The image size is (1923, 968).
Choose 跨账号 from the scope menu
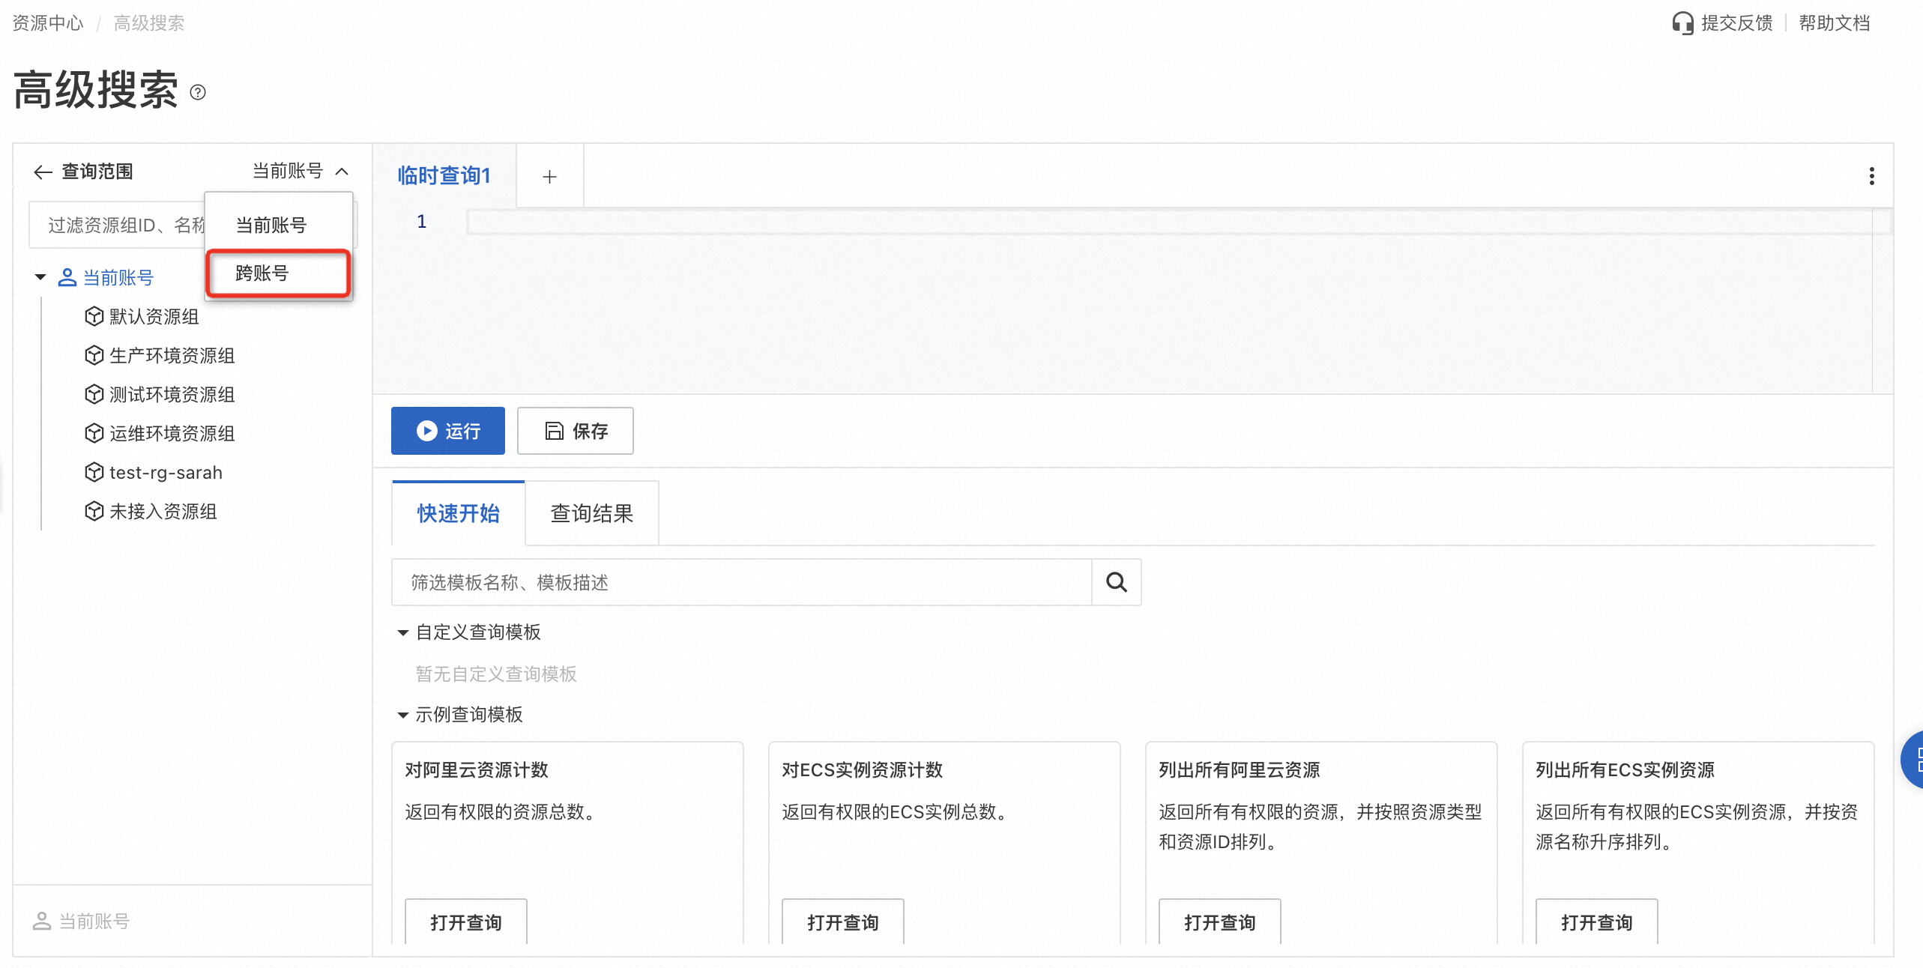[262, 273]
